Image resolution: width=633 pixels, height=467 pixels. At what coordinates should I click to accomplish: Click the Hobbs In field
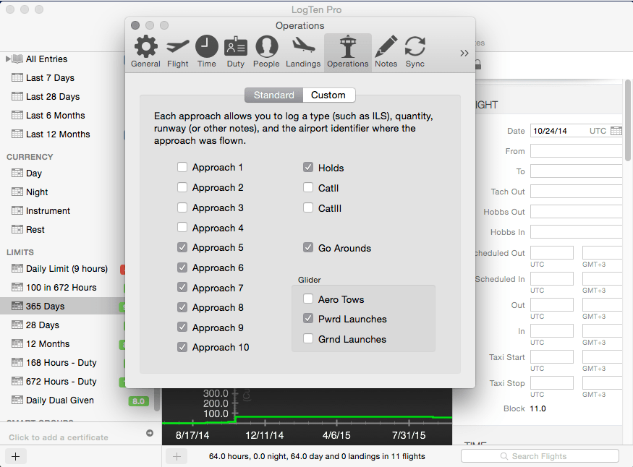[576, 232]
